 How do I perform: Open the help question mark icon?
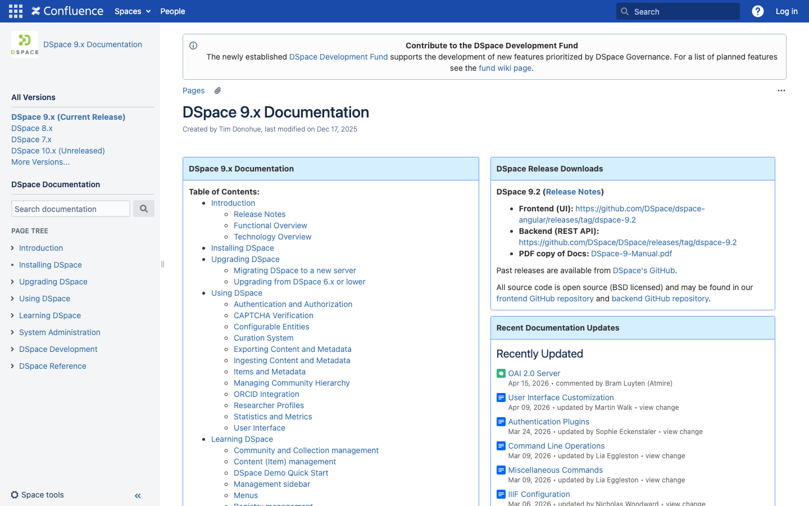[x=757, y=11]
